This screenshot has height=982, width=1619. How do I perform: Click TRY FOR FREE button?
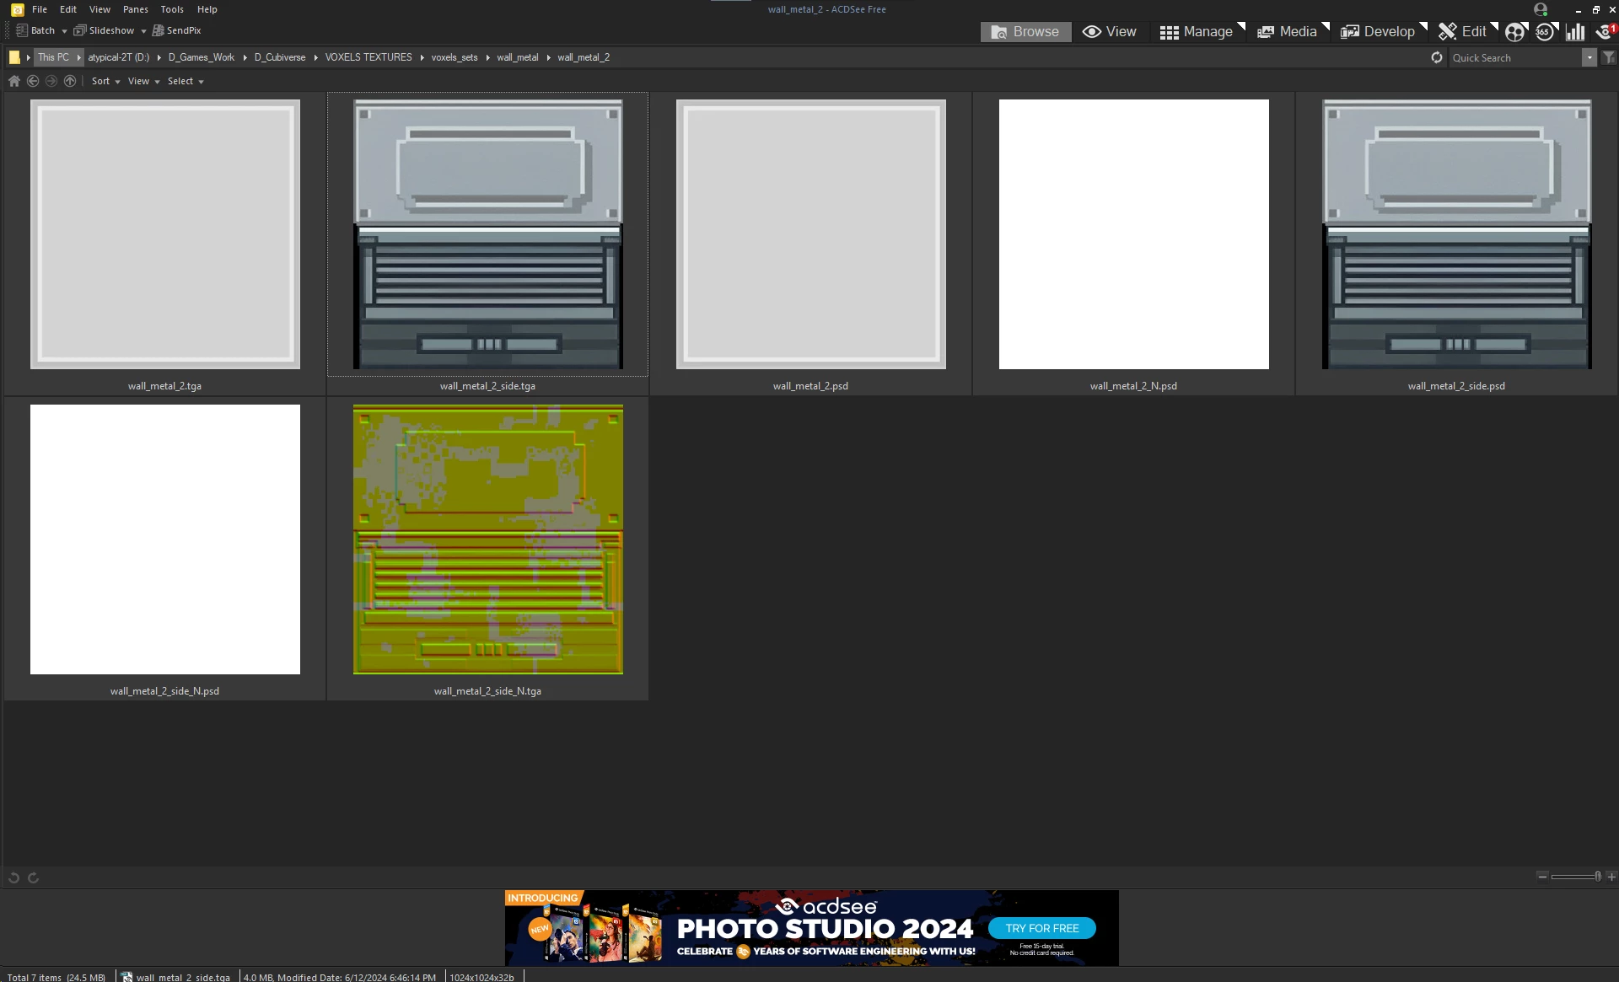(x=1041, y=928)
